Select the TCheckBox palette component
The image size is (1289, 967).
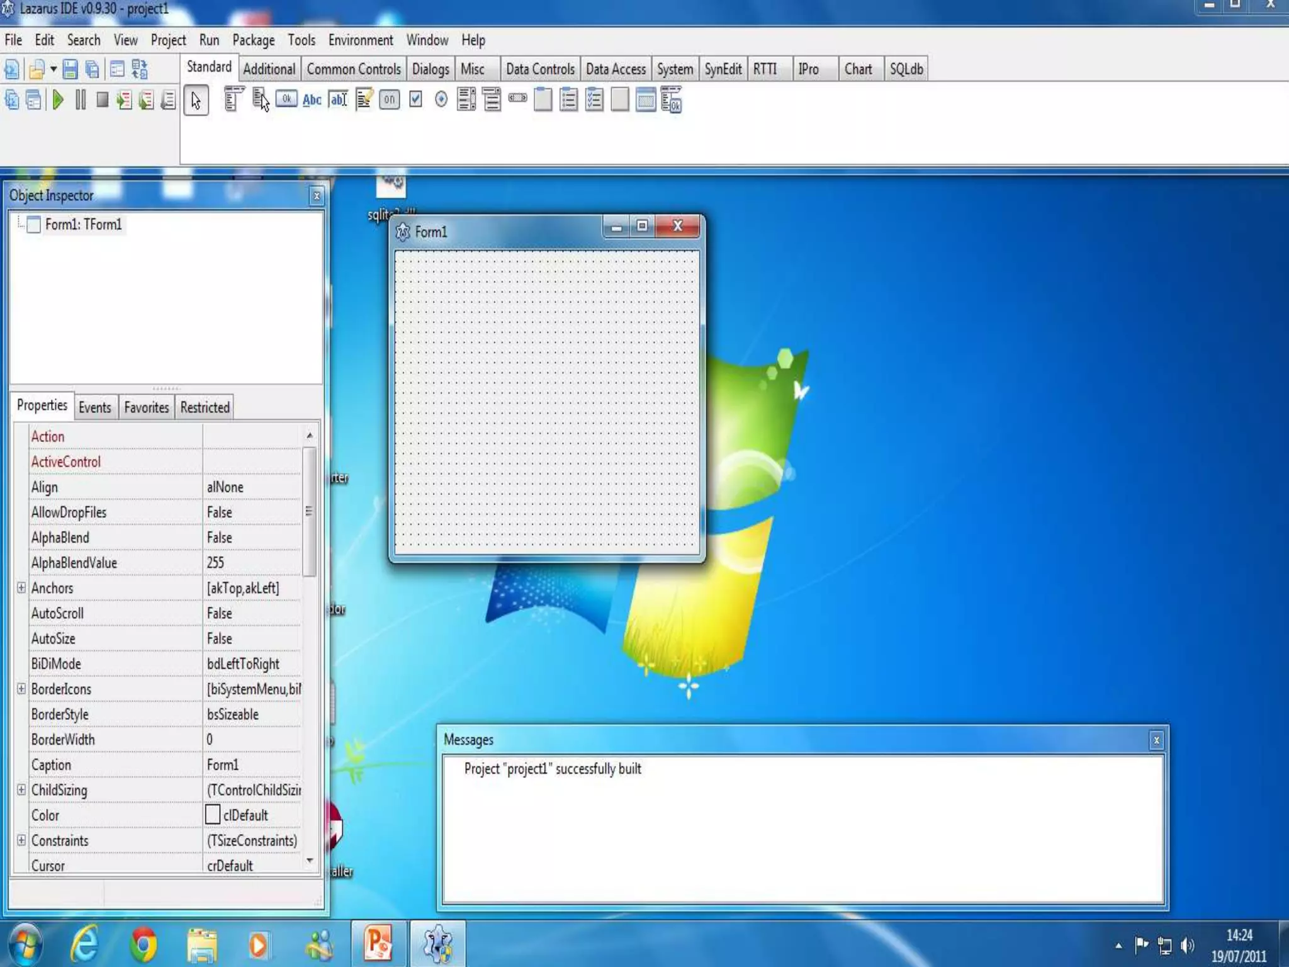[x=415, y=99]
